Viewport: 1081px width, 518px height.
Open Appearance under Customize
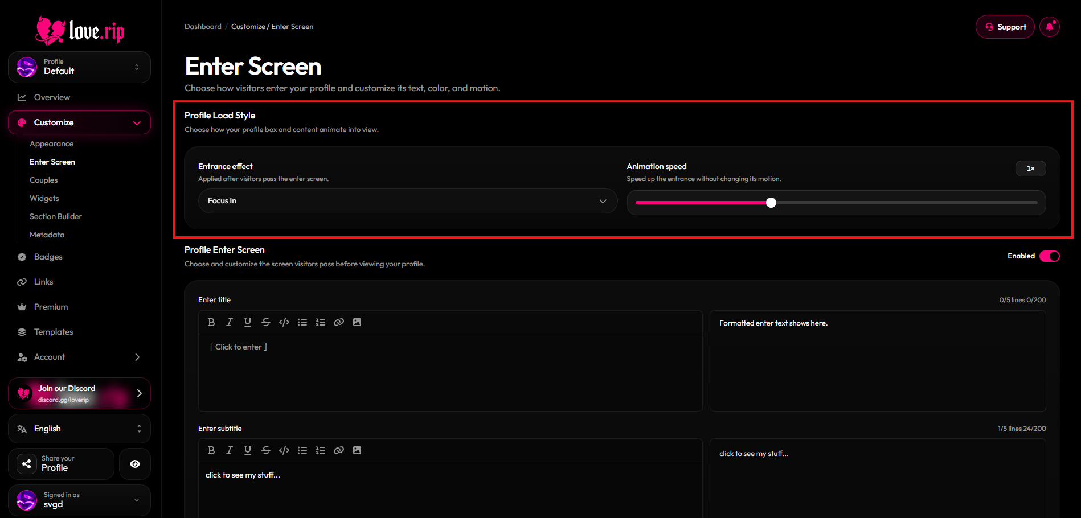point(51,144)
